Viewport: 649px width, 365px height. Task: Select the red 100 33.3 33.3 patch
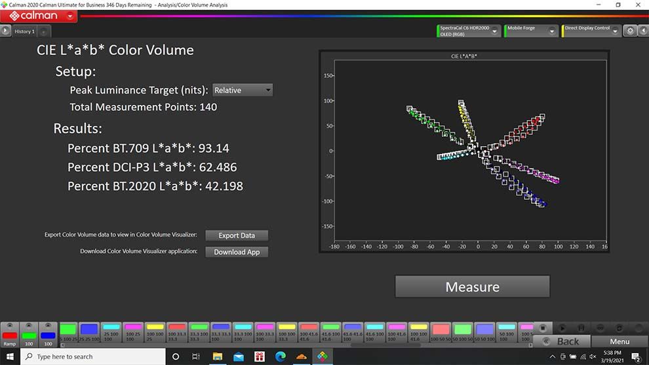177,333
